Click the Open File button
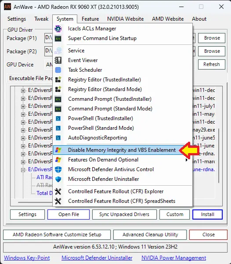The height and width of the screenshot is (264, 231). click(69, 214)
